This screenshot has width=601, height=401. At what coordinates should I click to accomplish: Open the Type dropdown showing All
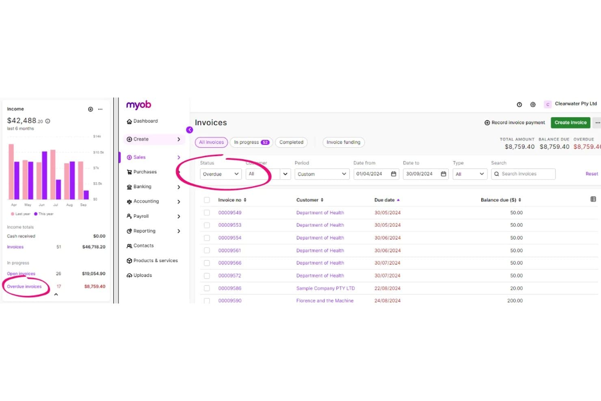click(470, 174)
